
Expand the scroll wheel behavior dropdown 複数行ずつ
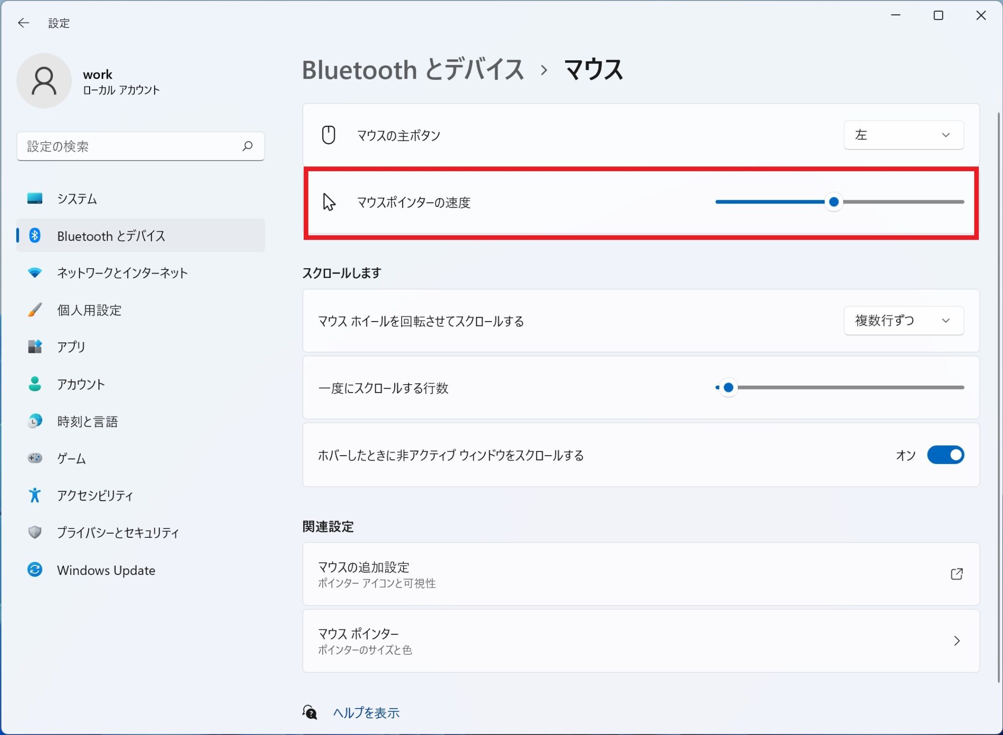(903, 321)
